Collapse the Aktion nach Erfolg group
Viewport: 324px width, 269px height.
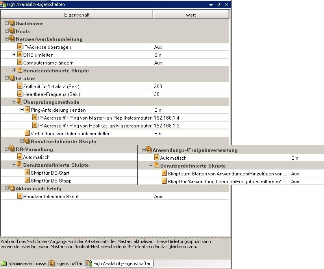[x=7, y=188]
